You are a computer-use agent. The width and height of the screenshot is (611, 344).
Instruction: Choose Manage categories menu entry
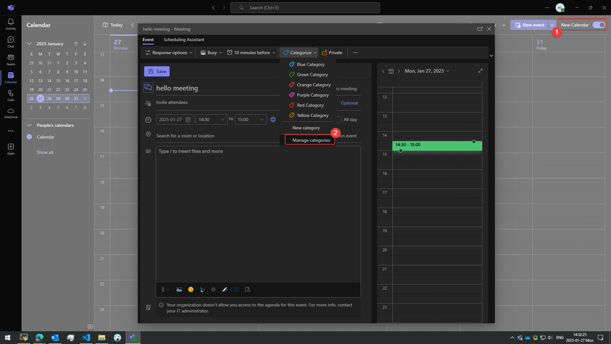[311, 140]
